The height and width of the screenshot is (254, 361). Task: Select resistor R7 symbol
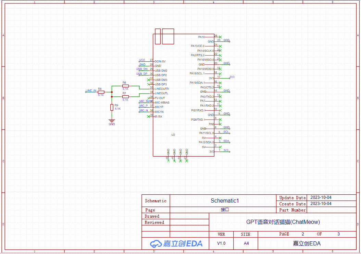tap(125, 97)
